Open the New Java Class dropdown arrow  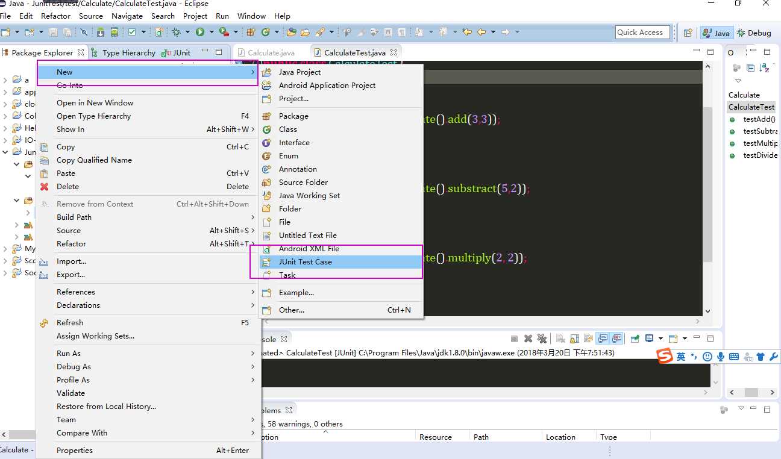277,32
